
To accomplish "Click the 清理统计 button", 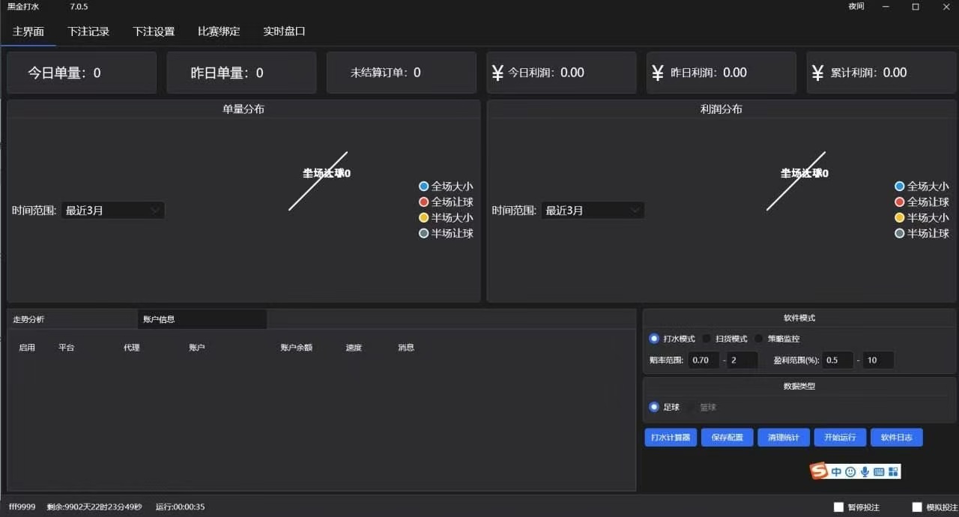I will point(784,438).
